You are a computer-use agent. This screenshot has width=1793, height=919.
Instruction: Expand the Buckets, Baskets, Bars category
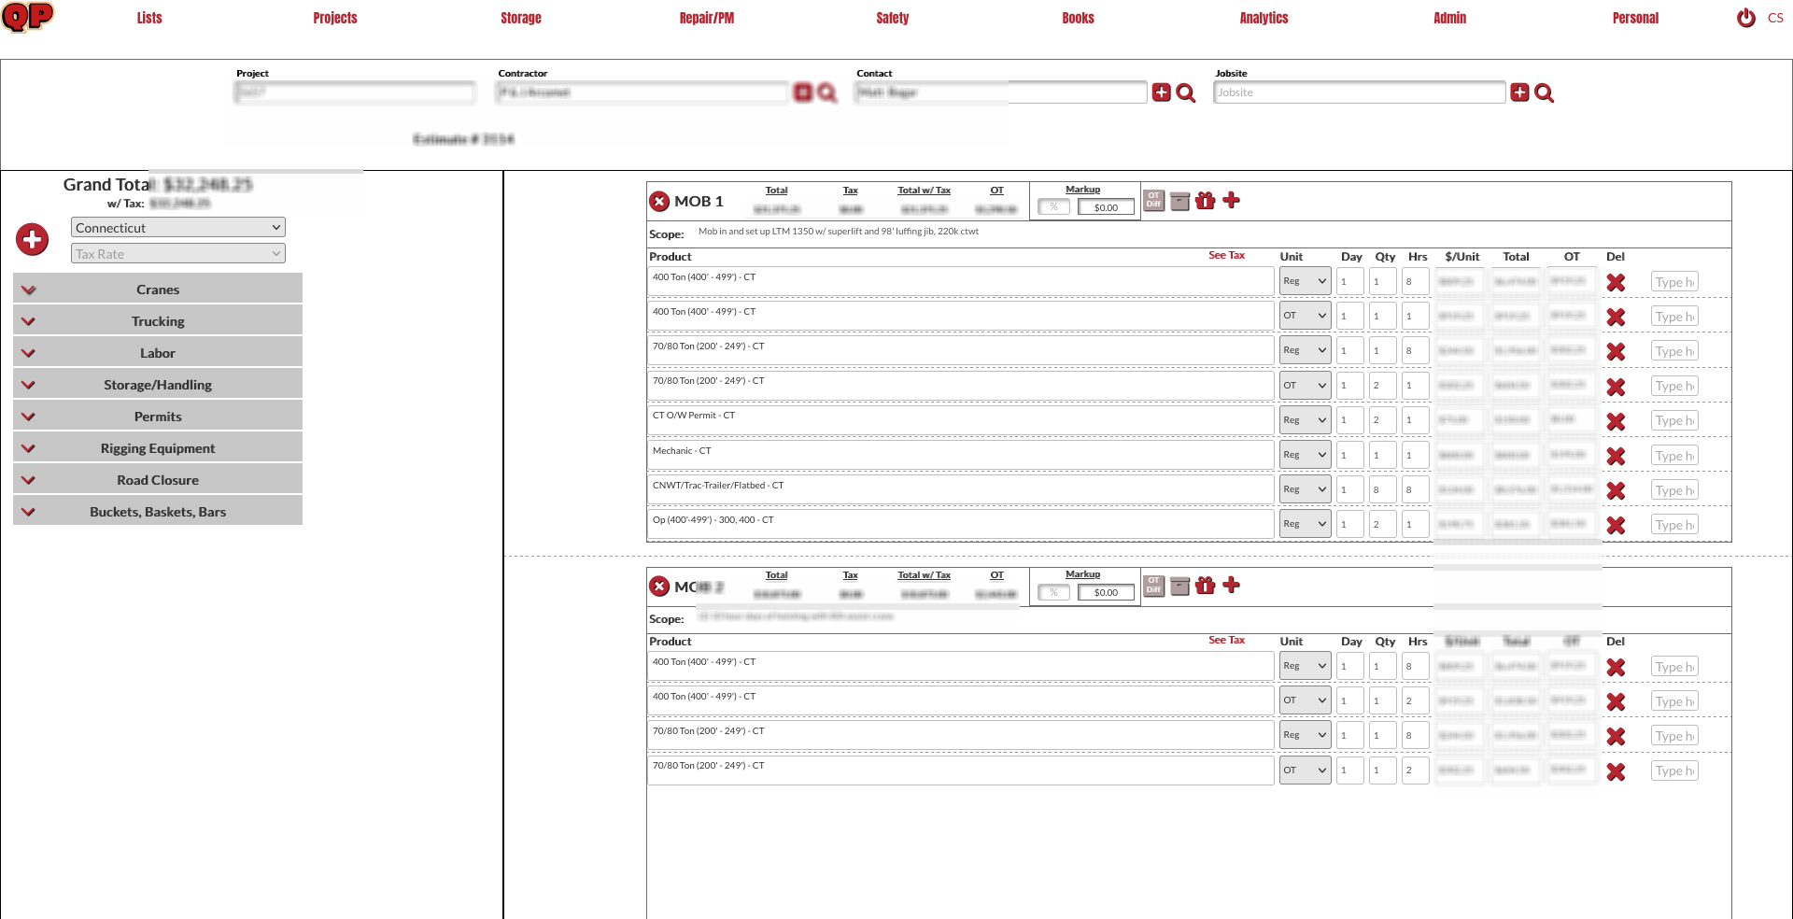point(158,511)
